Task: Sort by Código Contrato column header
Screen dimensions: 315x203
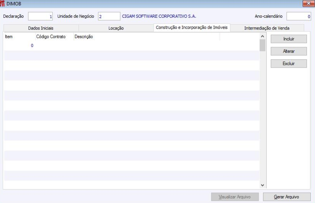Action: 54,37
